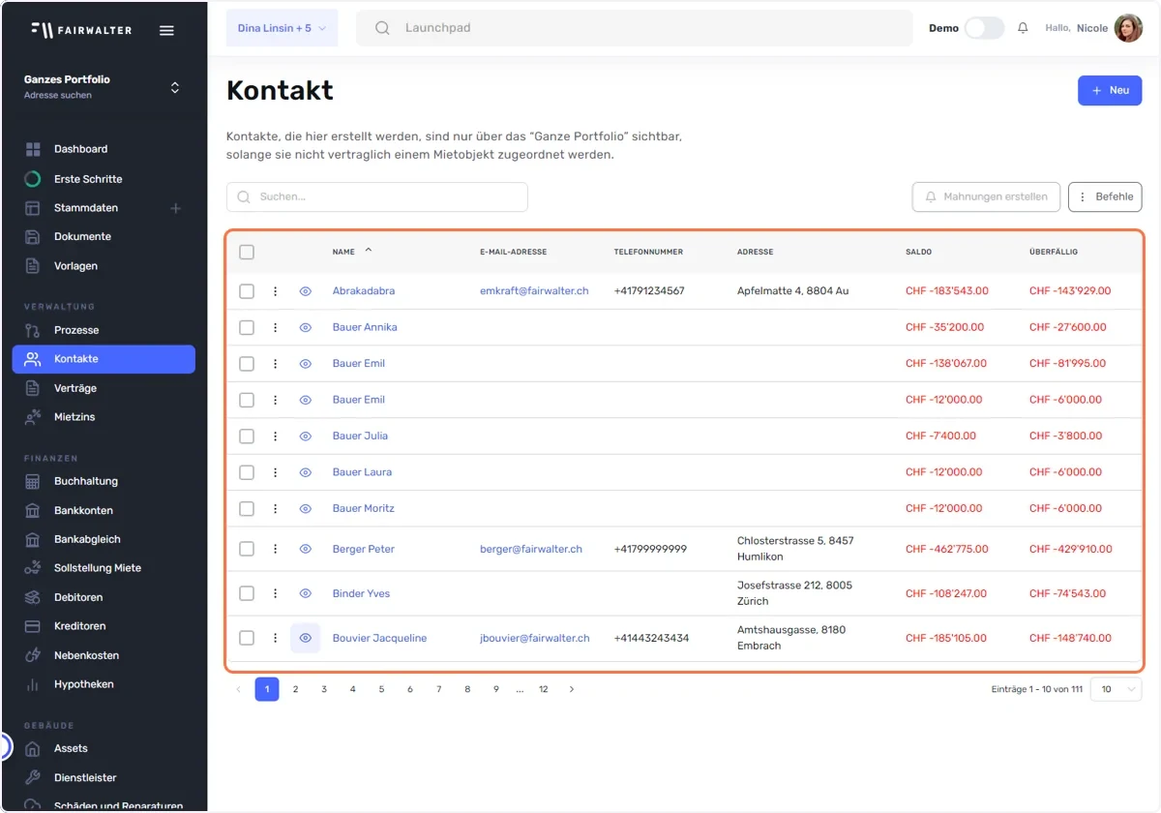Image resolution: width=1161 pixels, height=813 pixels.
Task: Open Nicole's profile avatar
Action: pos(1128,28)
